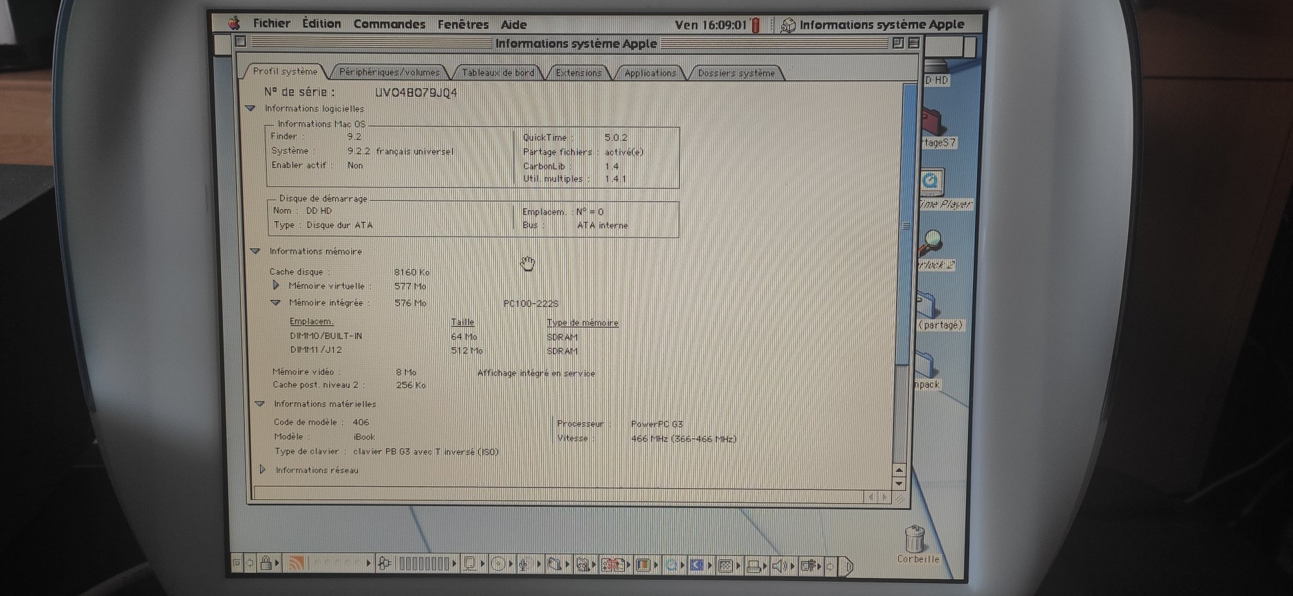The height and width of the screenshot is (596, 1293).
Task: Switch to the Profil système tab
Action: coord(284,71)
